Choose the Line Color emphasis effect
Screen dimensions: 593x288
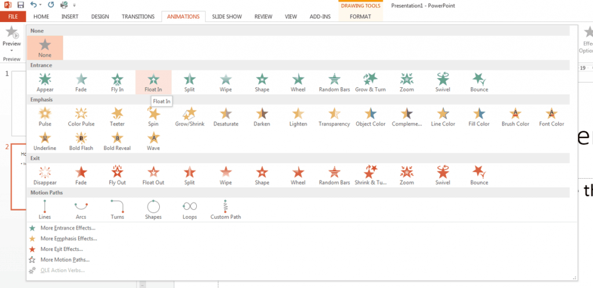pos(443,117)
